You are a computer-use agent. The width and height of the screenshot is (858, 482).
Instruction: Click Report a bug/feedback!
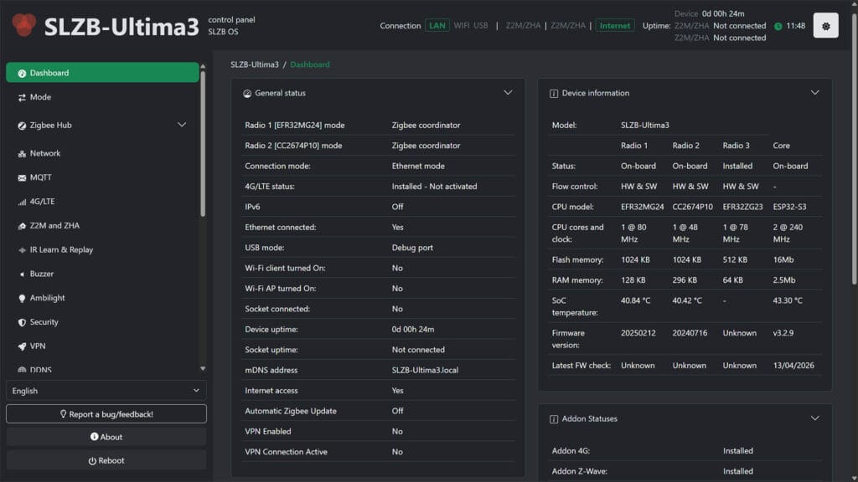(106, 413)
